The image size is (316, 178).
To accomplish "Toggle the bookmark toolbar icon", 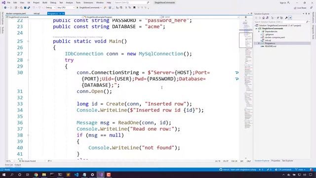I will coord(134,8).
